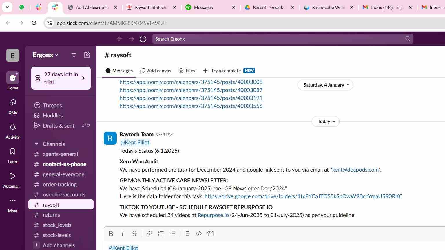Collapse the Channels section

tap(37, 144)
